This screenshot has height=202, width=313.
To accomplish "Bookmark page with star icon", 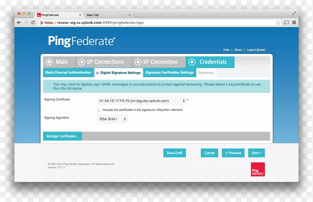I will (x=278, y=23).
